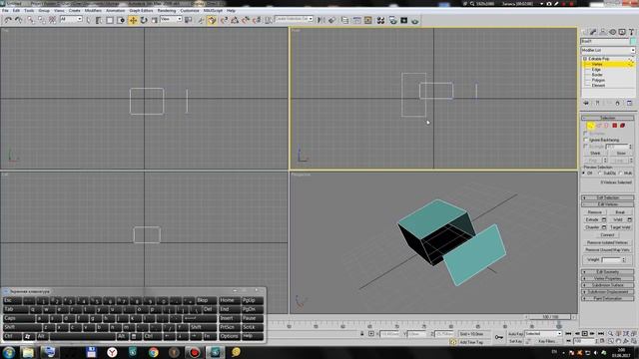The height and width of the screenshot is (359, 639).
Task: Select the Select and Scale tool
Action: [x=155, y=20]
